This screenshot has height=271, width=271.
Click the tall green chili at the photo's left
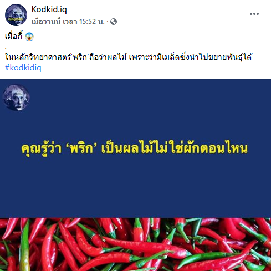pos(24,246)
